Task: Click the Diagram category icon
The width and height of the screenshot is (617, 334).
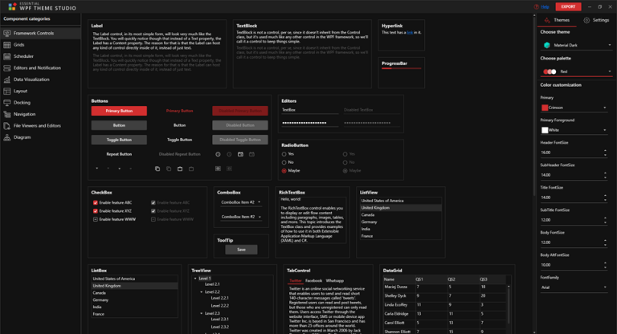Action: 6,137
